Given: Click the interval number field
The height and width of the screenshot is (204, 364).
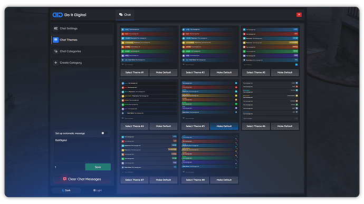Looking at the screenshot, I should pyautogui.click(x=69, y=167).
